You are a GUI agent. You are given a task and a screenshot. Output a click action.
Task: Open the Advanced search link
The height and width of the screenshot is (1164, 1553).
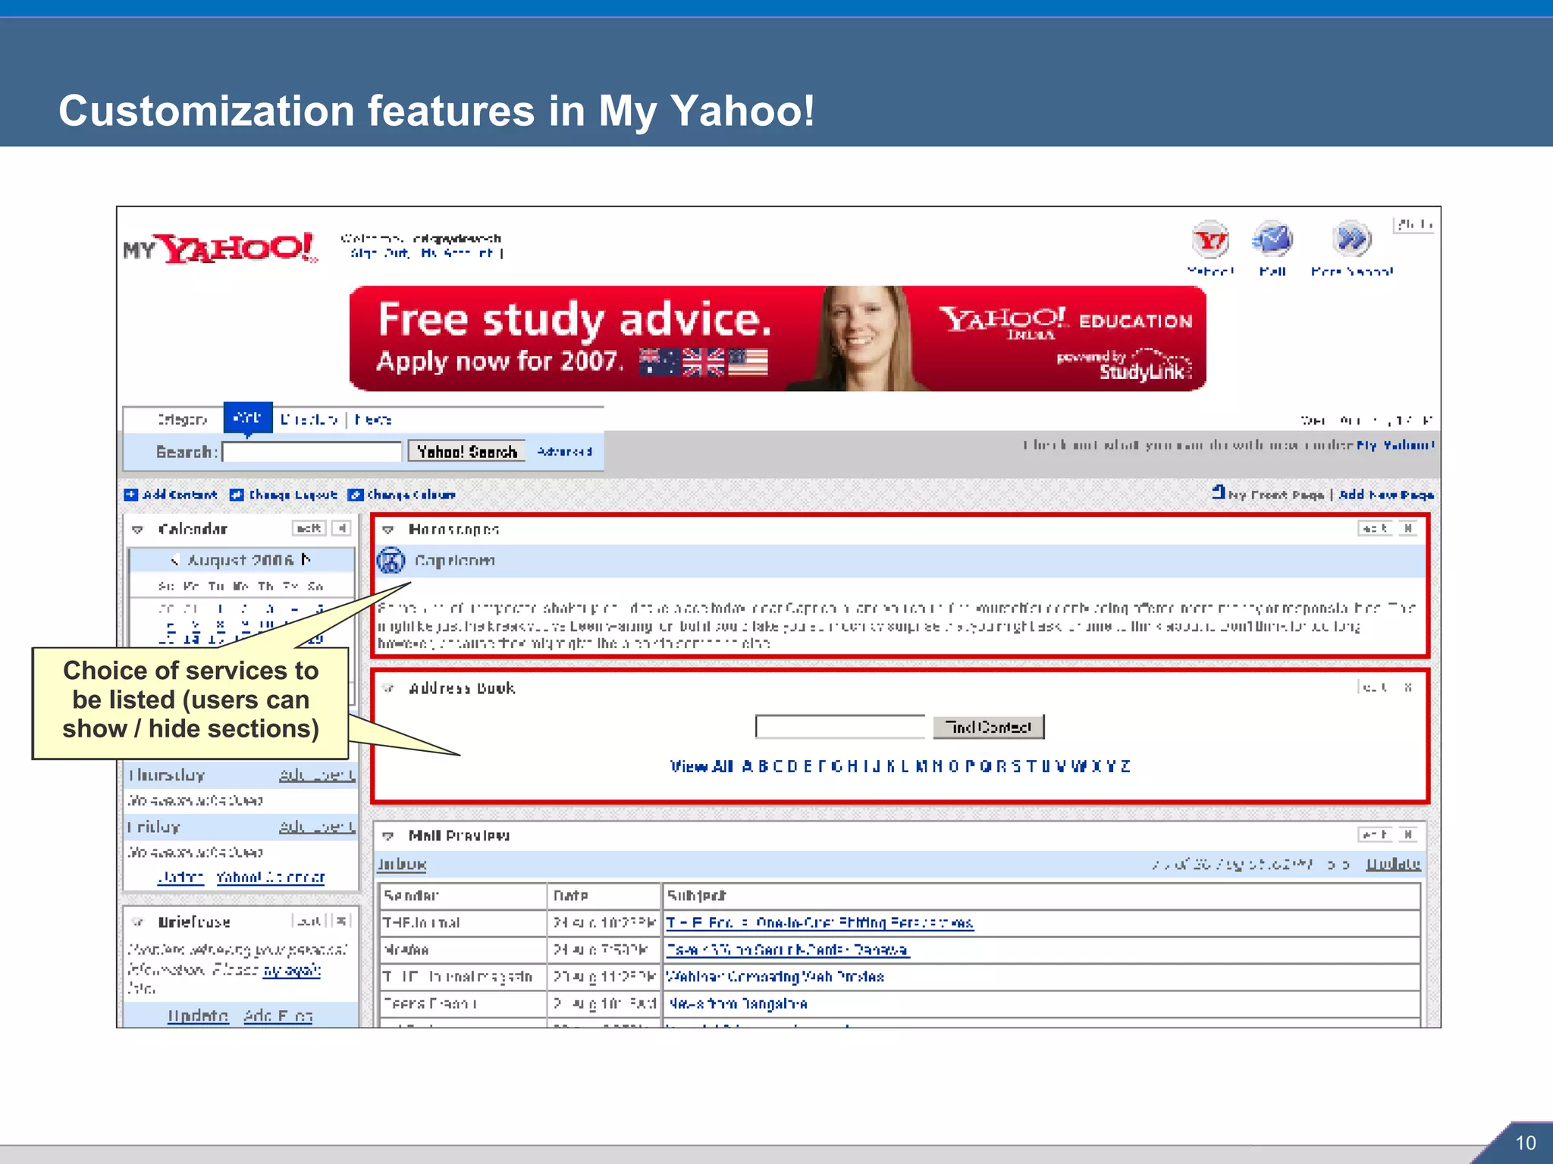pos(565,452)
